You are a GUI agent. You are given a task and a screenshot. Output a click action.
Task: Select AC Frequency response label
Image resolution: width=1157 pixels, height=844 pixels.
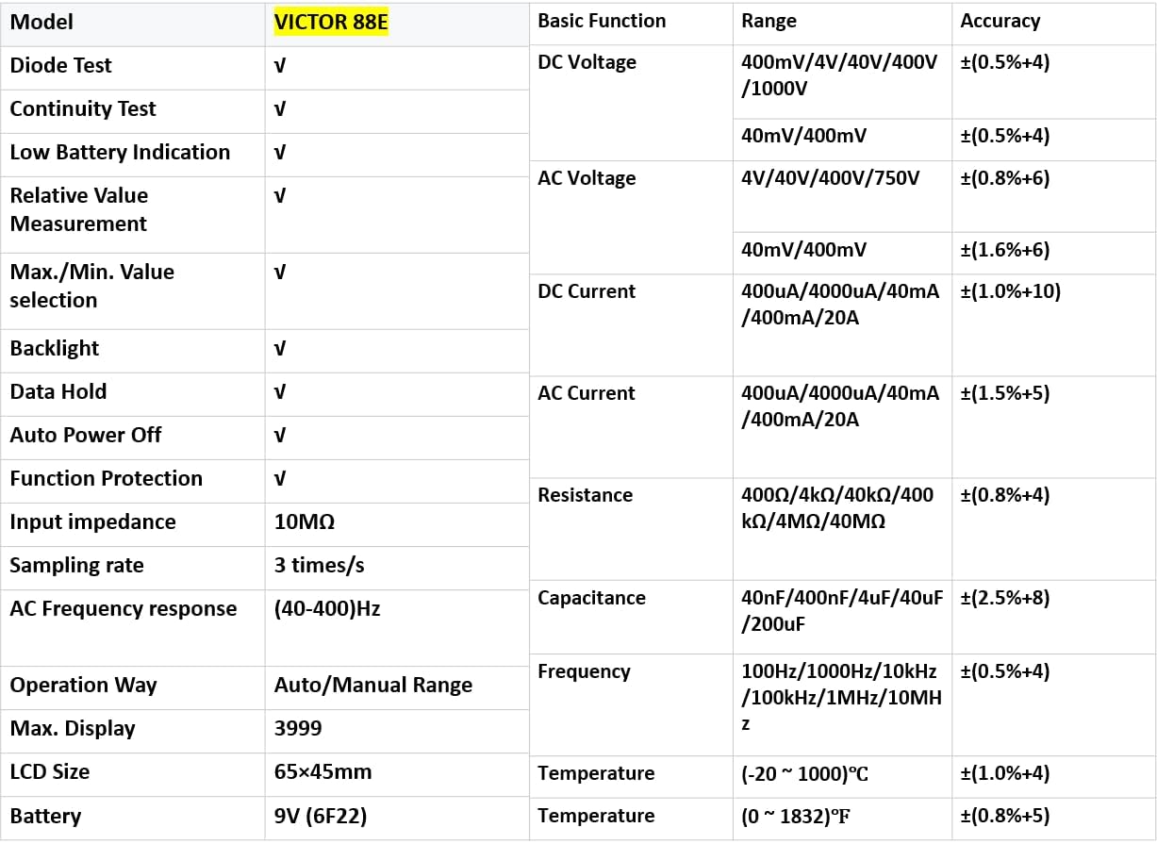[x=124, y=609]
